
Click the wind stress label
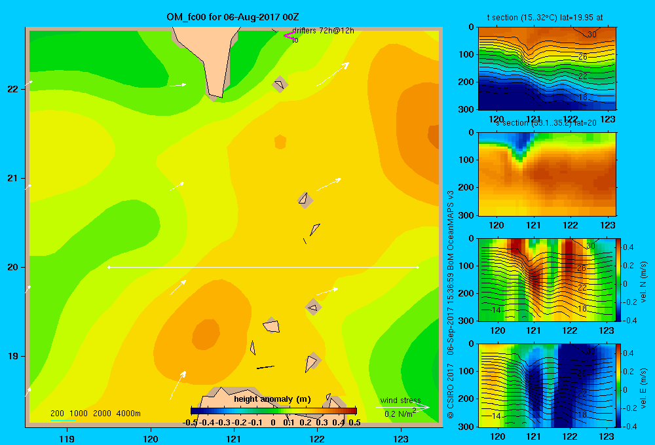(x=400, y=400)
